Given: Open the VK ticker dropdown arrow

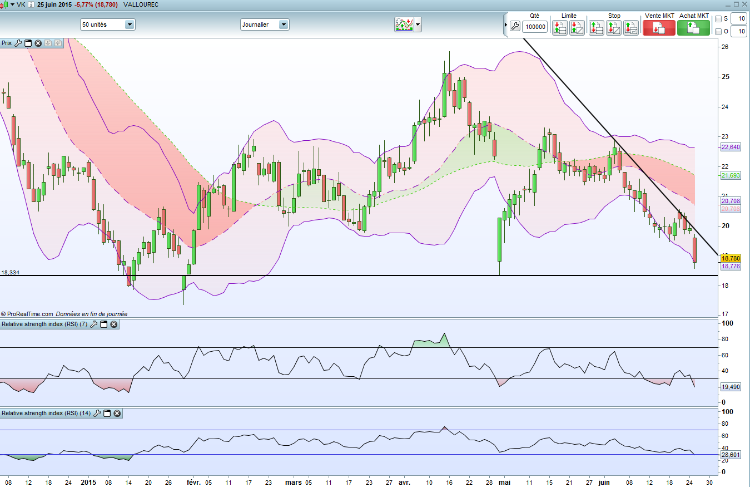Looking at the screenshot, I should [12, 4].
